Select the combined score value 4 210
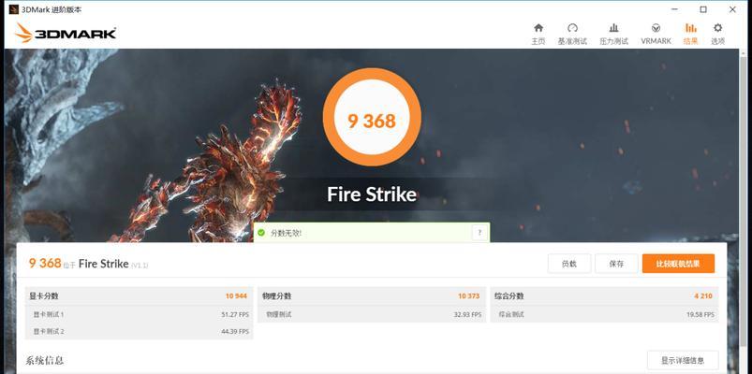 [x=703, y=296]
